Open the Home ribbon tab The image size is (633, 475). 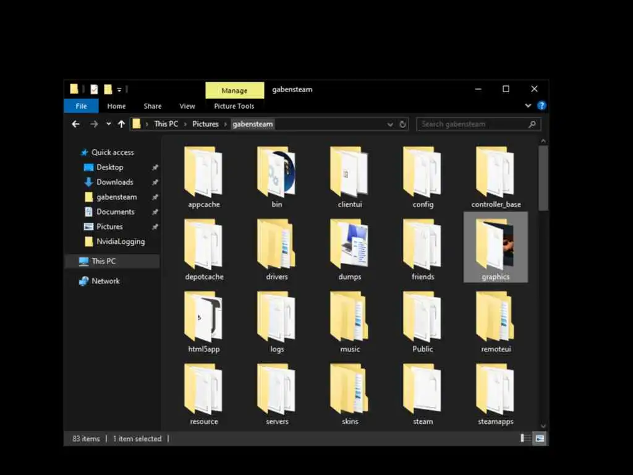point(116,106)
